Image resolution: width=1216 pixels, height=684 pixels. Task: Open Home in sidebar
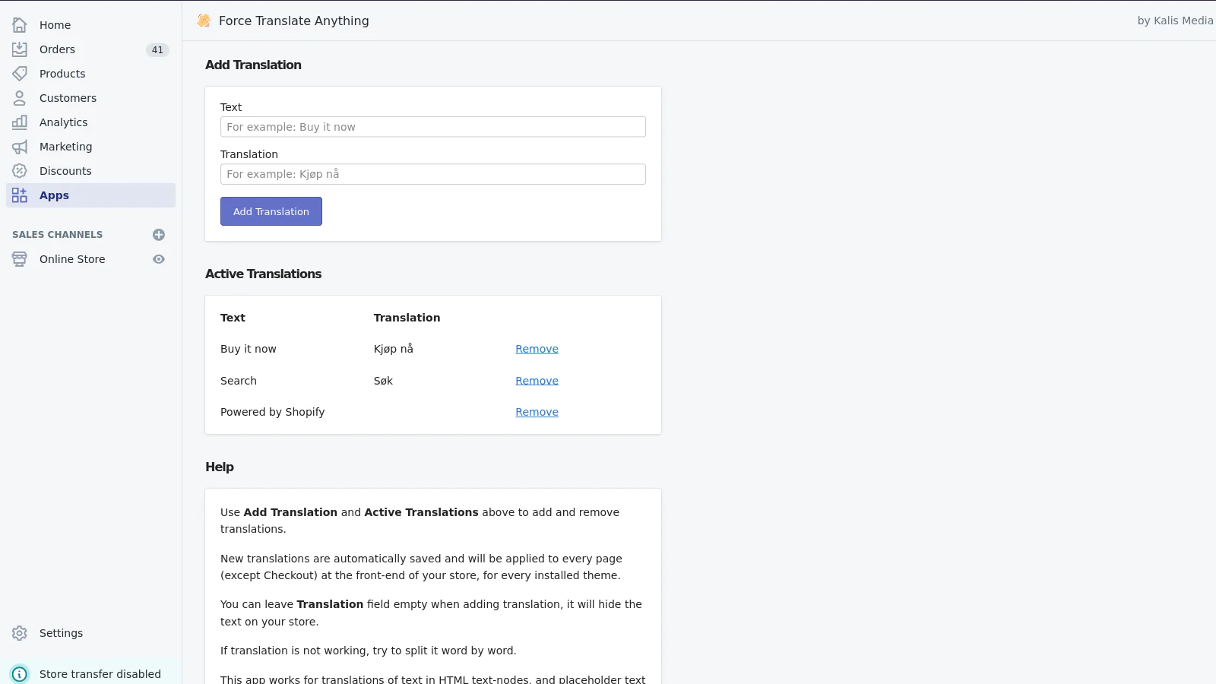coord(90,25)
